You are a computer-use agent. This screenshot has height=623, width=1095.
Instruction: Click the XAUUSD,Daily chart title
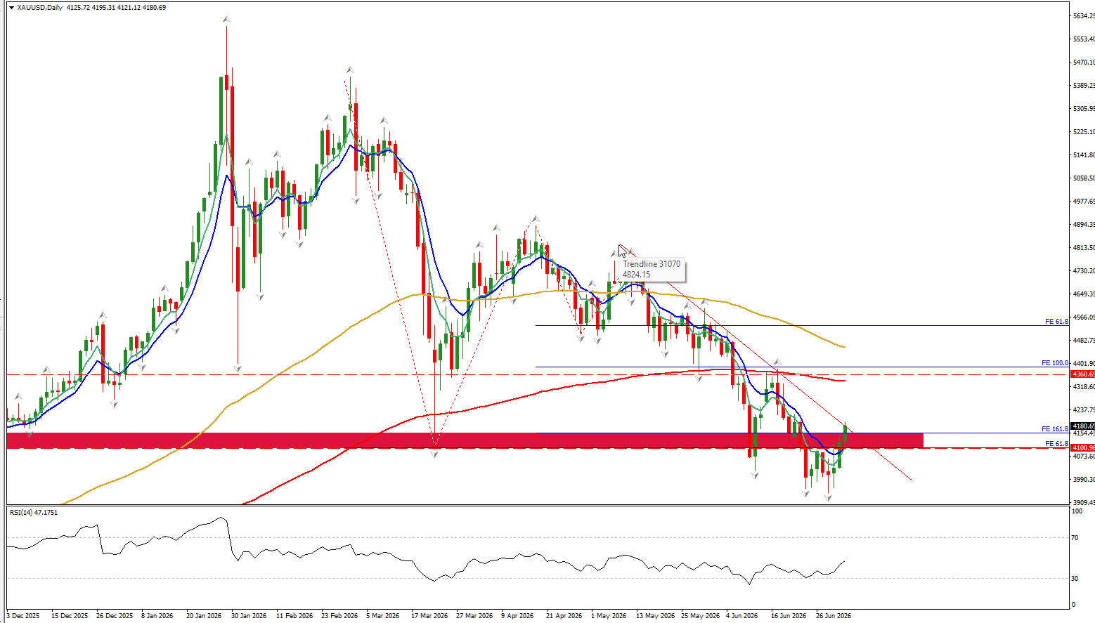pyautogui.click(x=39, y=8)
